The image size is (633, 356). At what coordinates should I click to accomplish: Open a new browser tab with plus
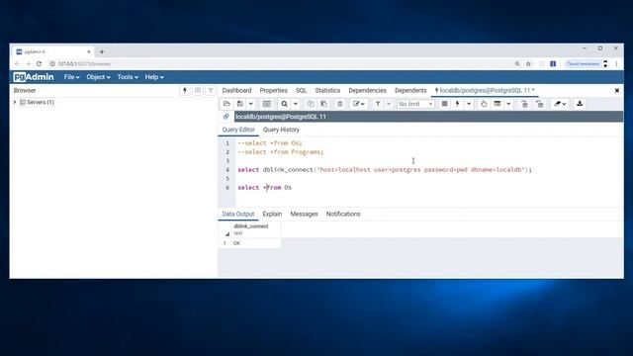(x=102, y=51)
